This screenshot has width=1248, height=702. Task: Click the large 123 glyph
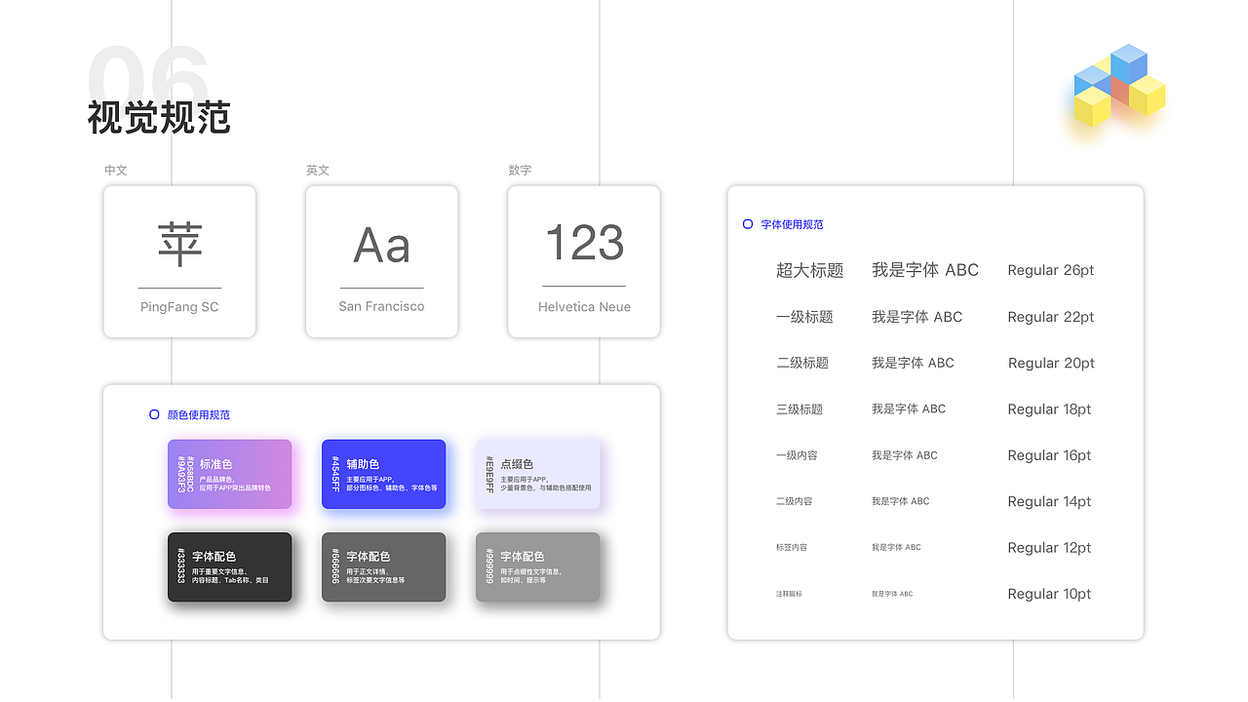coord(584,243)
